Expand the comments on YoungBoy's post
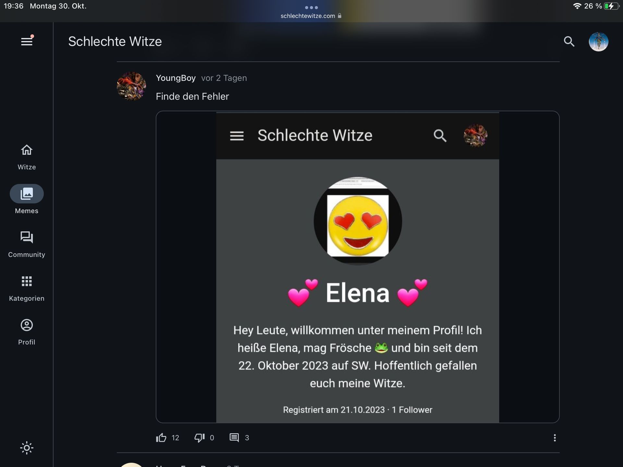This screenshot has width=623, height=467. point(234,438)
